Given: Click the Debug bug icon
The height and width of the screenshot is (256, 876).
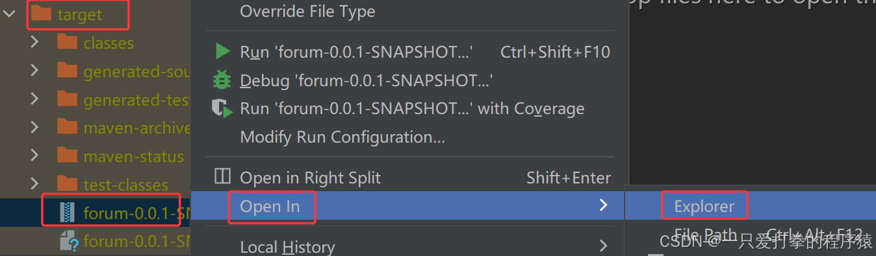Looking at the screenshot, I should coord(222,80).
